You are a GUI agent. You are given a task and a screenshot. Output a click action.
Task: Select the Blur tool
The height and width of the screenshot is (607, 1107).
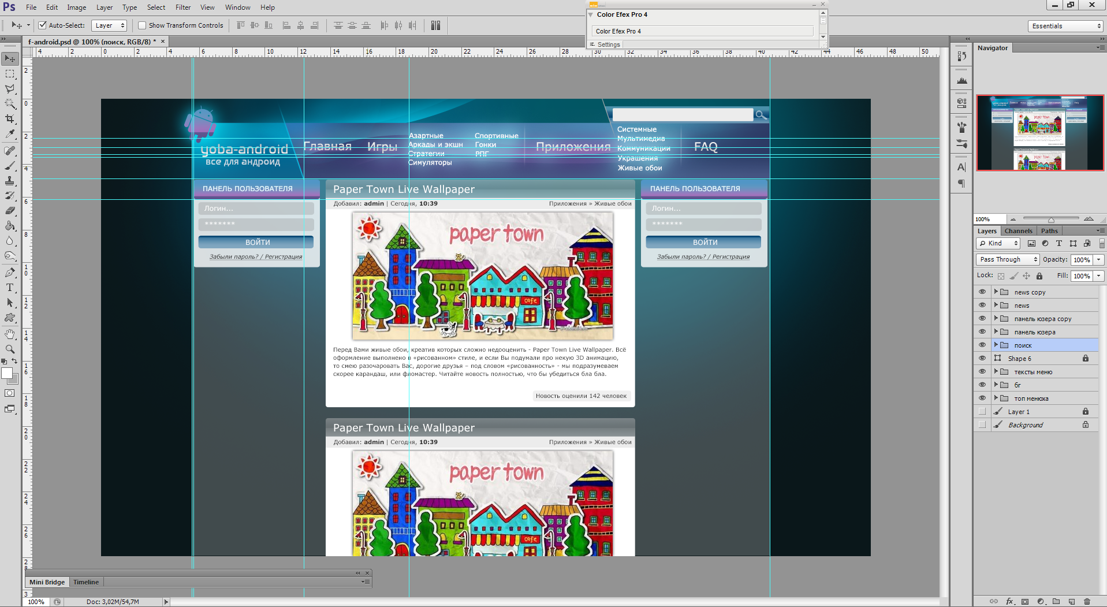10,241
